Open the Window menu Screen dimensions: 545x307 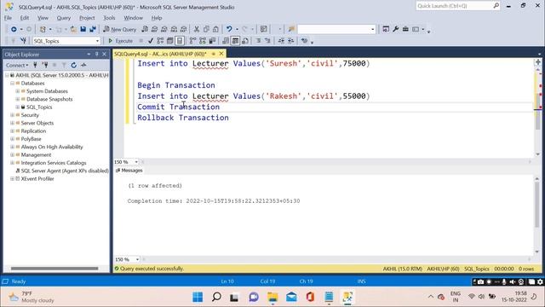click(x=133, y=18)
